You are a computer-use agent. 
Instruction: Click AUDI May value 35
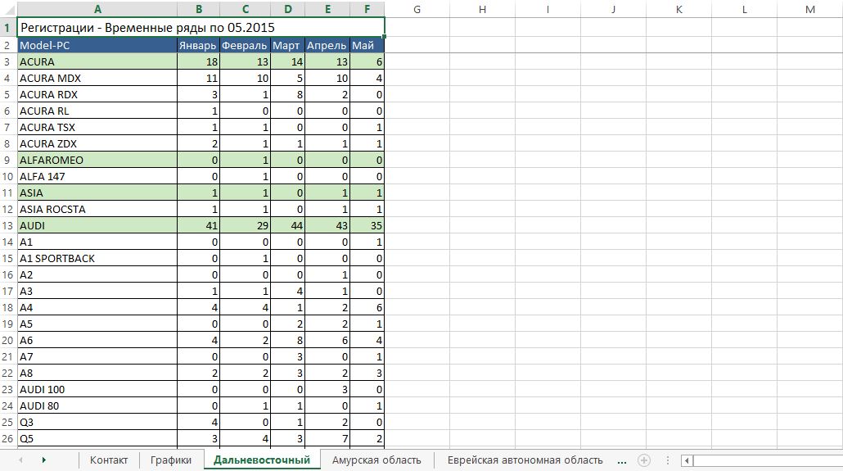pyautogui.click(x=367, y=225)
